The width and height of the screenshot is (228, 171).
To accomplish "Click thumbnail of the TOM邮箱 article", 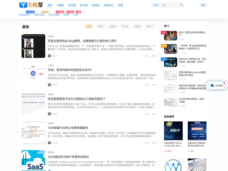I will (x=34, y=133).
